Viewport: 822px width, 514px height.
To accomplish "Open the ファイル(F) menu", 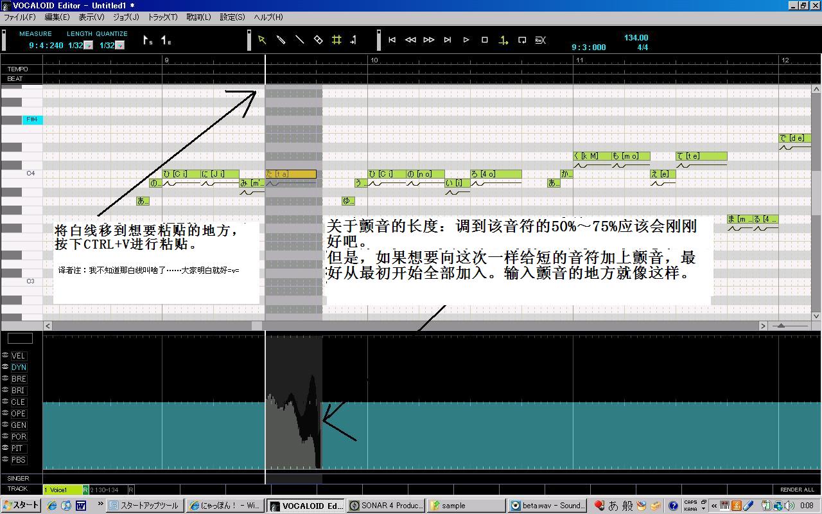I will click(x=19, y=17).
